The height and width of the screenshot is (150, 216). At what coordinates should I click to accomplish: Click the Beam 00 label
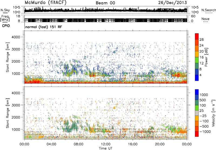coord(105,3)
